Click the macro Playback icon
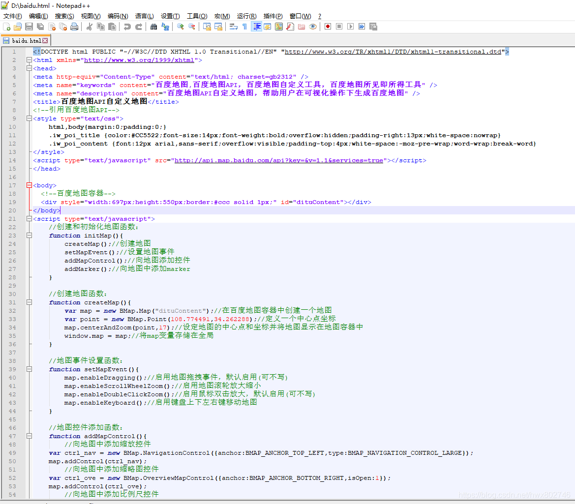 (351, 27)
